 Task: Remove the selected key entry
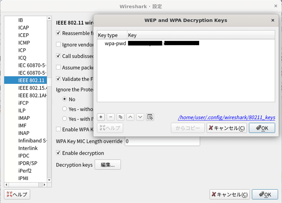[x=111, y=117]
